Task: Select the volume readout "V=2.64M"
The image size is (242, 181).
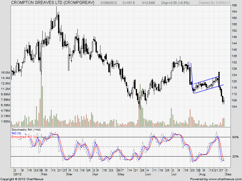Action: point(148,3)
